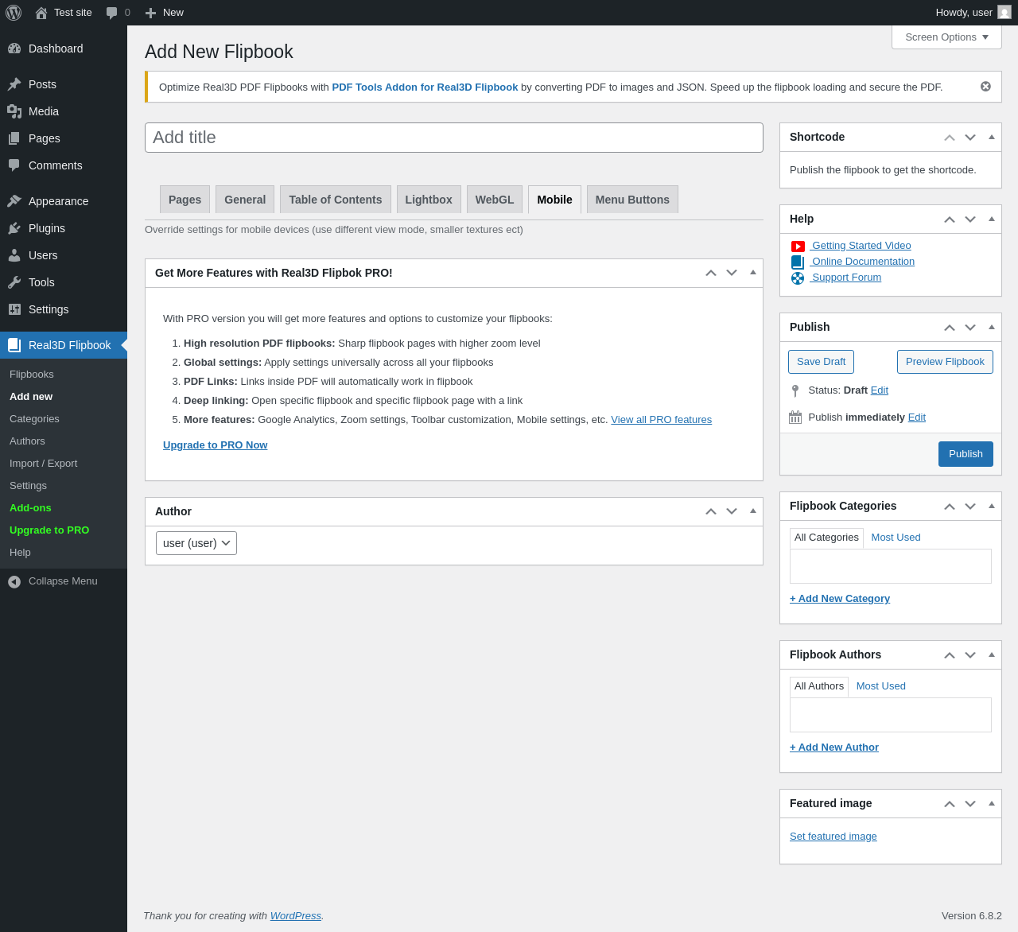Click Set featured image link
This screenshot has width=1018, height=932.
click(833, 837)
